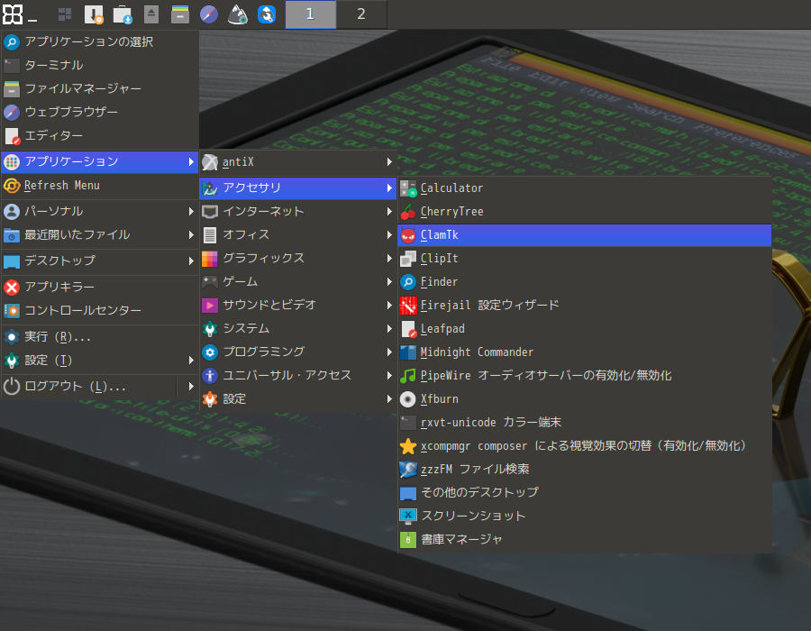Click Refresh Menu
Image resolution: width=811 pixels, height=631 pixels.
100,185
